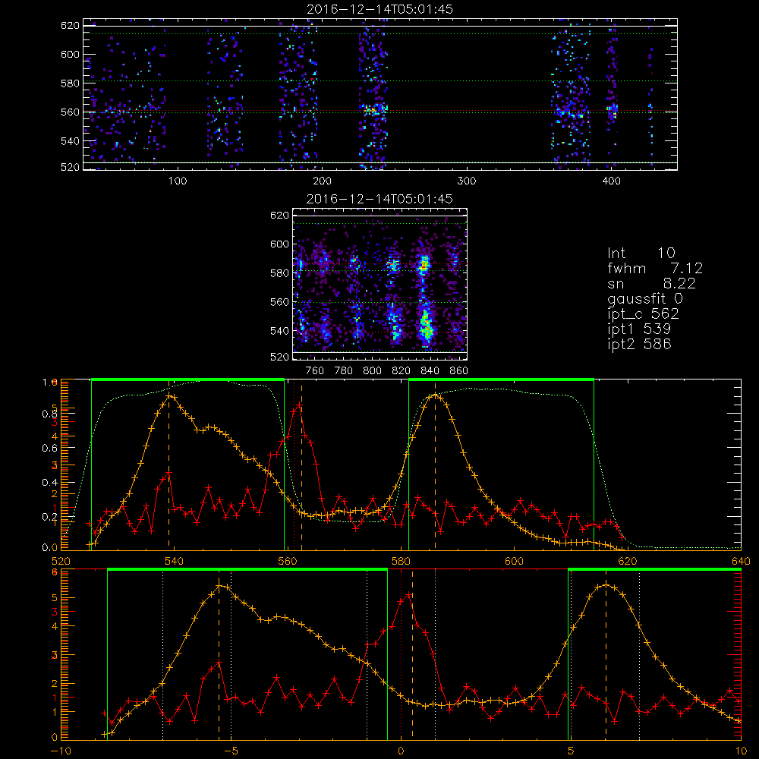Click the red peak near 0 in the bottom plot
The image size is (759, 759).
[410, 594]
